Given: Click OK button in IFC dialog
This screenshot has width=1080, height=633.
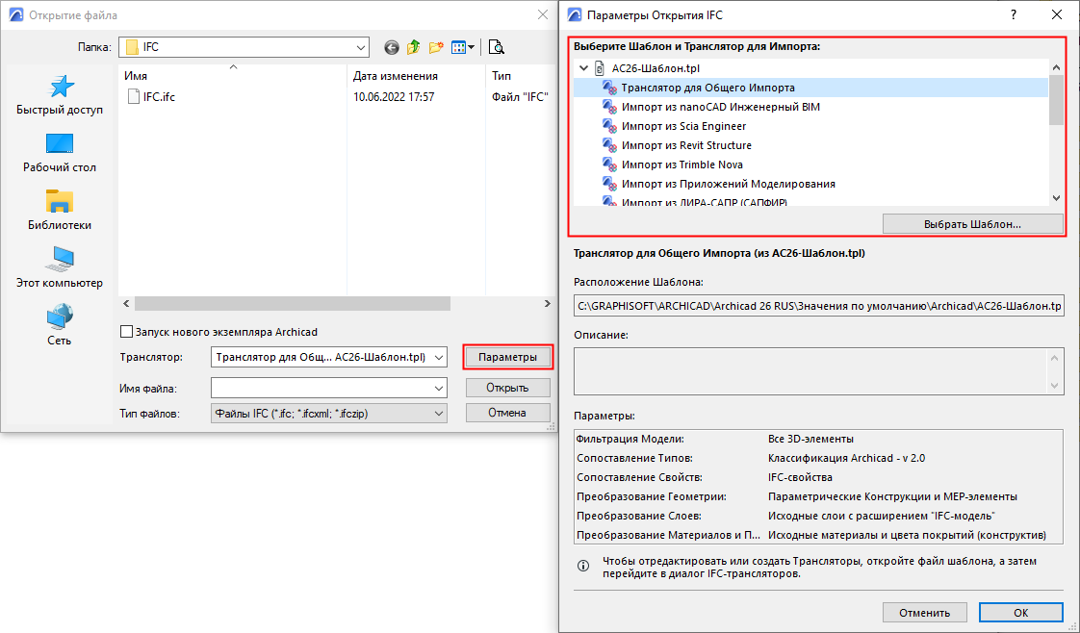Looking at the screenshot, I should (1020, 613).
